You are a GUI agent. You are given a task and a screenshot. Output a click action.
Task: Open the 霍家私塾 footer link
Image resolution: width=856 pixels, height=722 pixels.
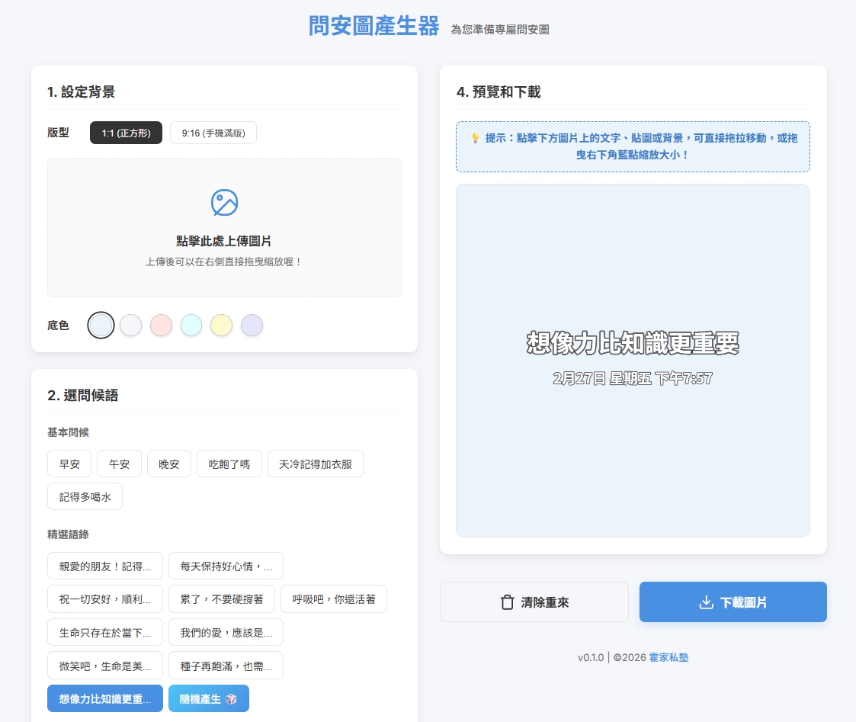[x=668, y=657]
